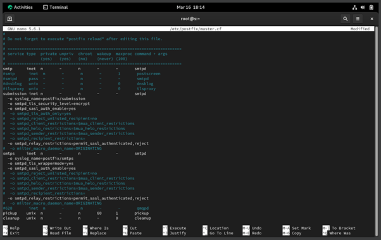Click smtpd_tls_wrappermode=yes line

click(41, 164)
